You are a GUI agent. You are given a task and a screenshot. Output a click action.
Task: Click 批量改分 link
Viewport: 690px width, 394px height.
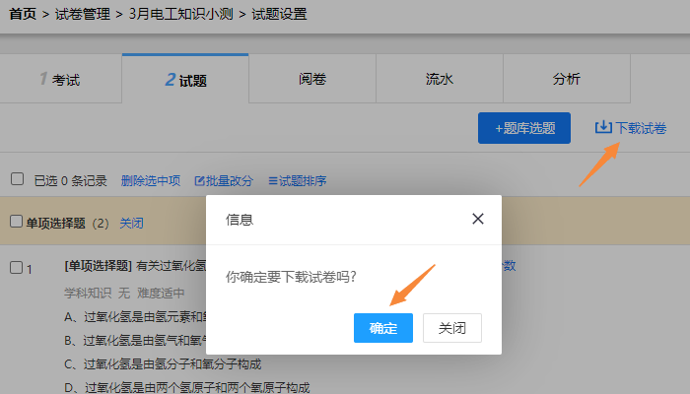tap(224, 180)
